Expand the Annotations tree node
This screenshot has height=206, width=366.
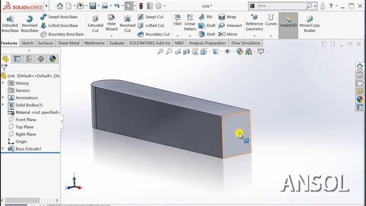point(3,97)
